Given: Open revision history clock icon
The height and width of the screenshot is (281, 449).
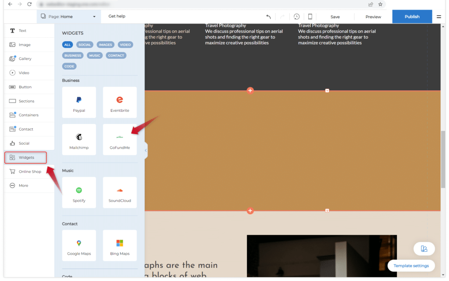Looking at the screenshot, I should (297, 17).
